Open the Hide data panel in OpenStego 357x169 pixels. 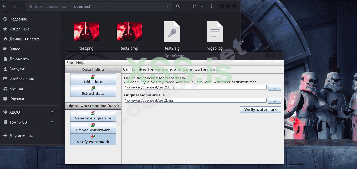point(93,79)
